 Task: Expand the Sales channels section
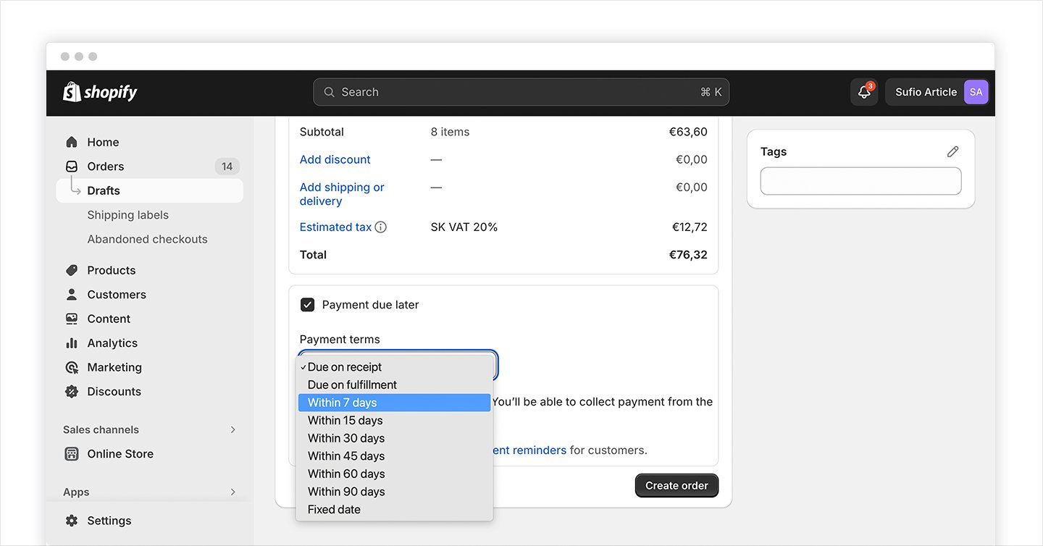pyautogui.click(x=233, y=429)
